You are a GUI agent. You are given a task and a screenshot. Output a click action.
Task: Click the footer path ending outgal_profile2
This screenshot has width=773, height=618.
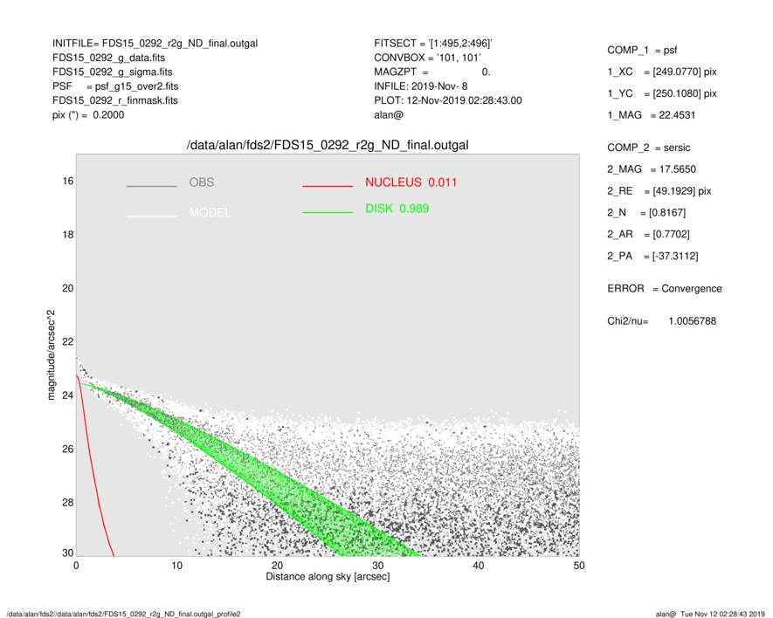pyautogui.click(x=123, y=614)
